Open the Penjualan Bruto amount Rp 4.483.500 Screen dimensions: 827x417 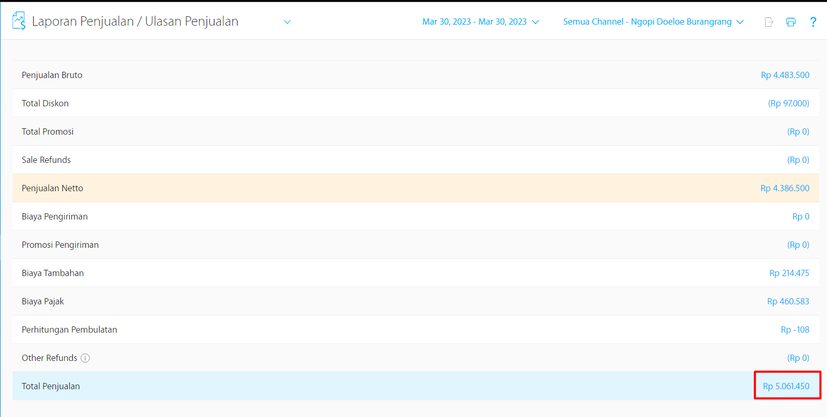tap(785, 75)
